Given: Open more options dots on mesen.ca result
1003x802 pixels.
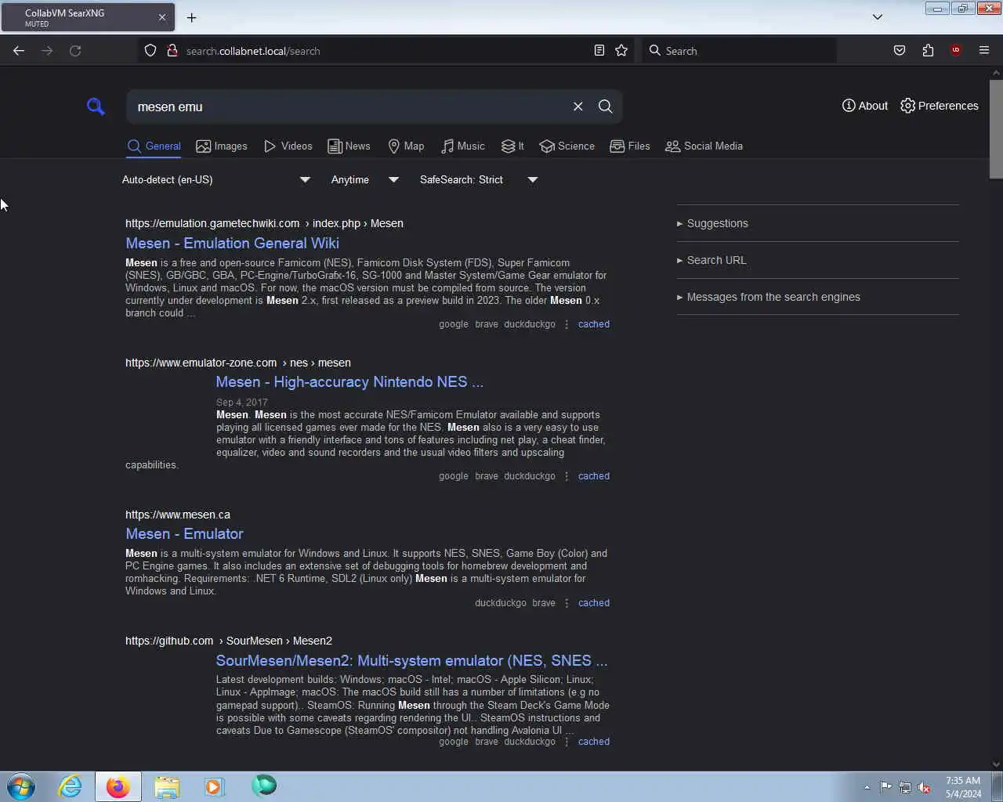Looking at the screenshot, I should pyautogui.click(x=567, y=603).
